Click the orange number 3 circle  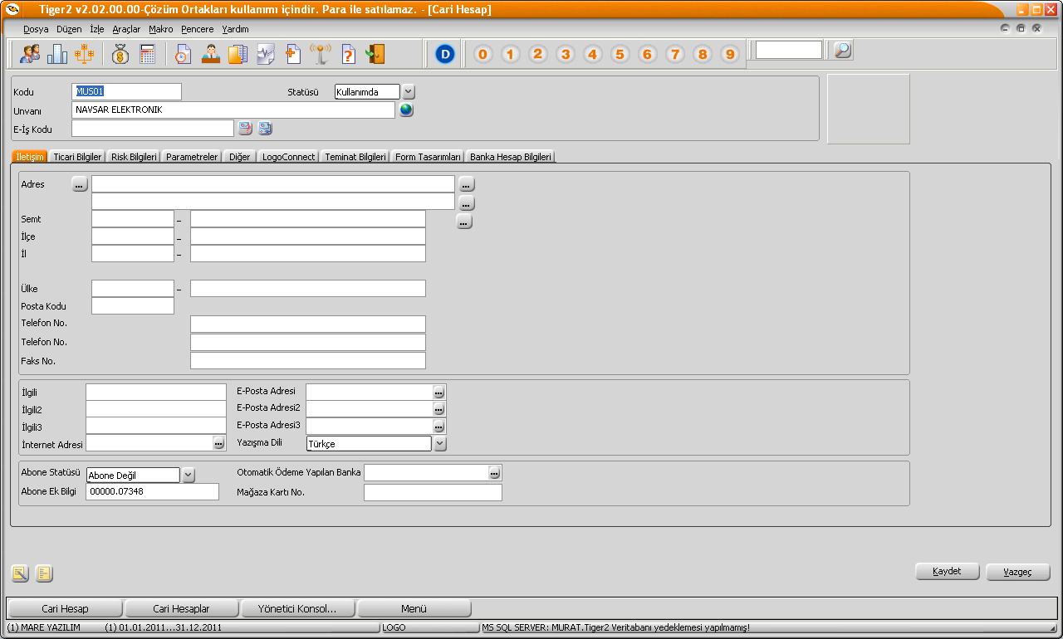(x=565, y=54)
